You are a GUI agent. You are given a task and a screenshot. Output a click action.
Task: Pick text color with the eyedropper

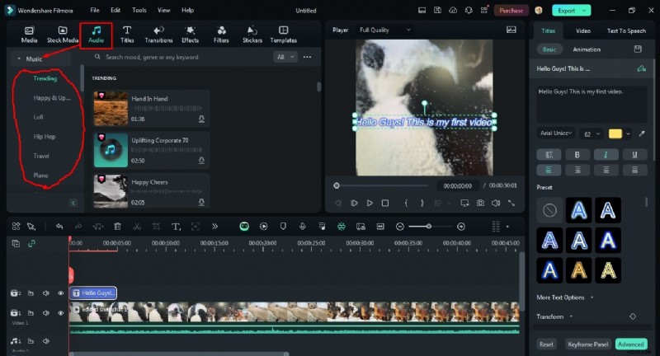click(x=642, y=133)
